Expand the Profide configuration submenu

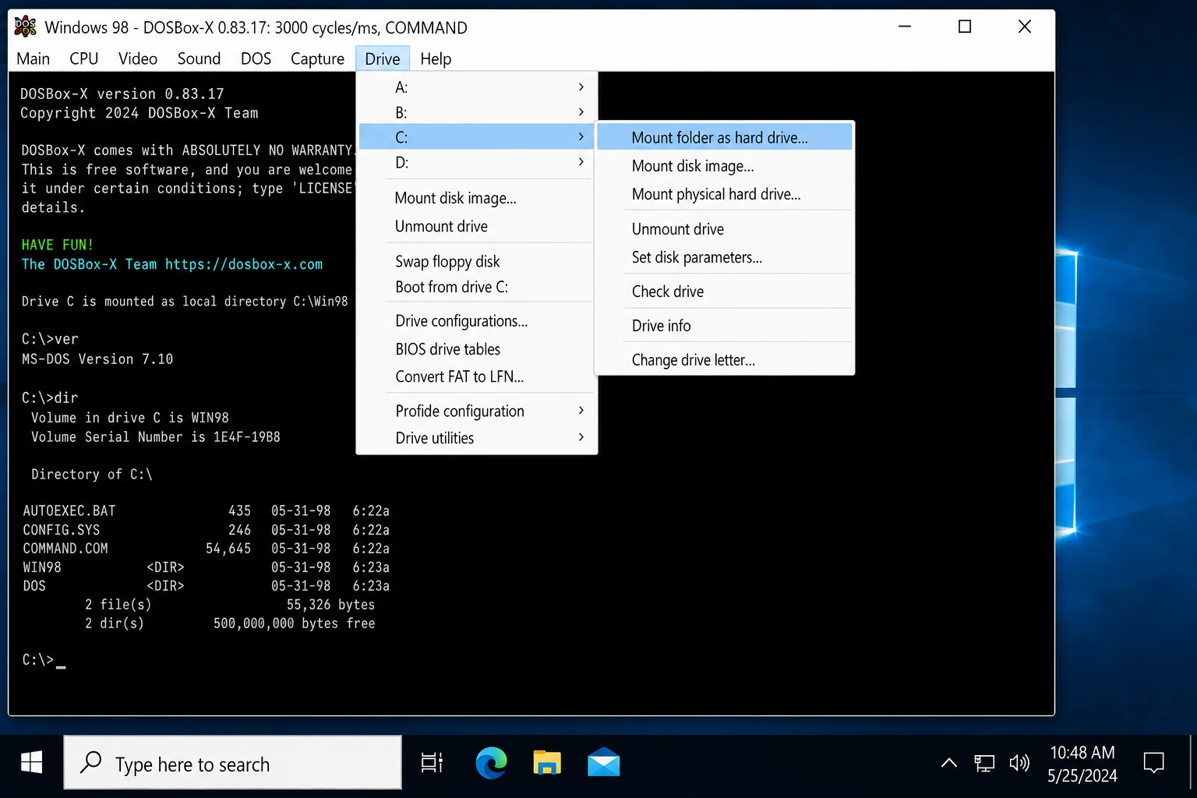point(477,411)
